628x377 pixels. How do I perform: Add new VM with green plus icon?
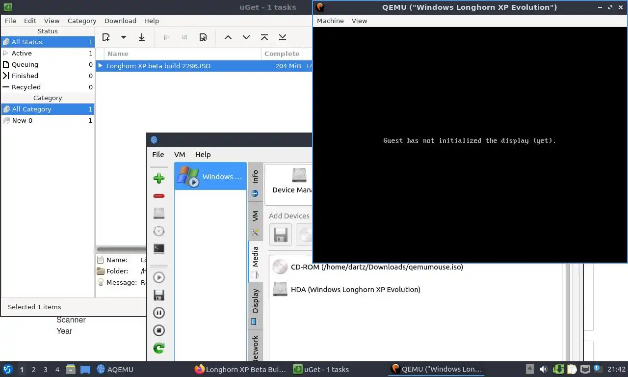(158, 178)
